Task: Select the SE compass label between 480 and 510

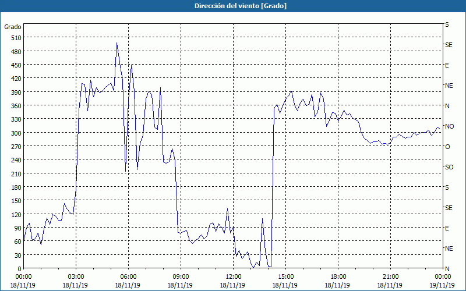Action: [x=449, y=45]
